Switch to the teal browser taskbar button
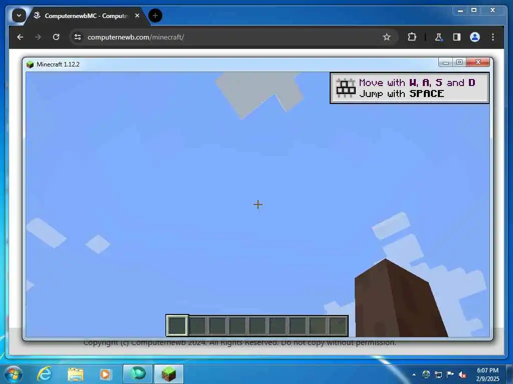This screenshot has width=513, height=384. [138, 374]
